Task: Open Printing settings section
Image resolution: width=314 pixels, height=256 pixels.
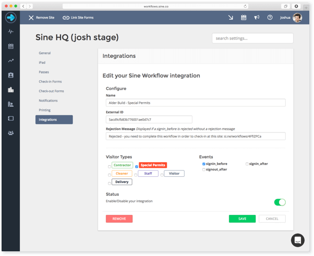Action: click(45, 110)
